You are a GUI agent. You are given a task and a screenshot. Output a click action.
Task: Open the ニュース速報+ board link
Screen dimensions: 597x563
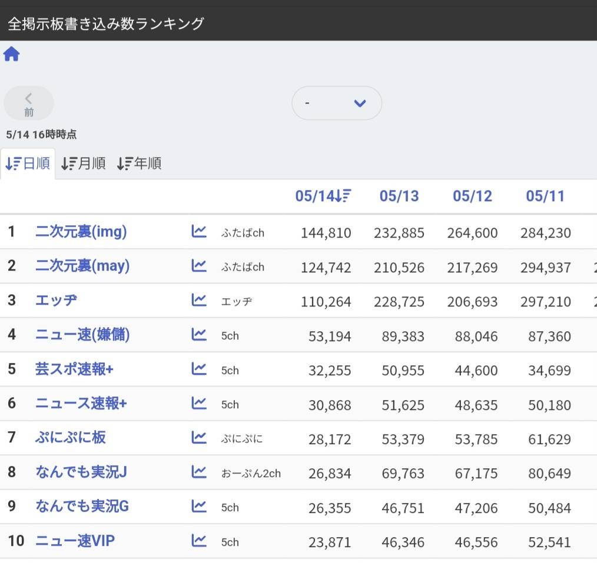point(81,404)
